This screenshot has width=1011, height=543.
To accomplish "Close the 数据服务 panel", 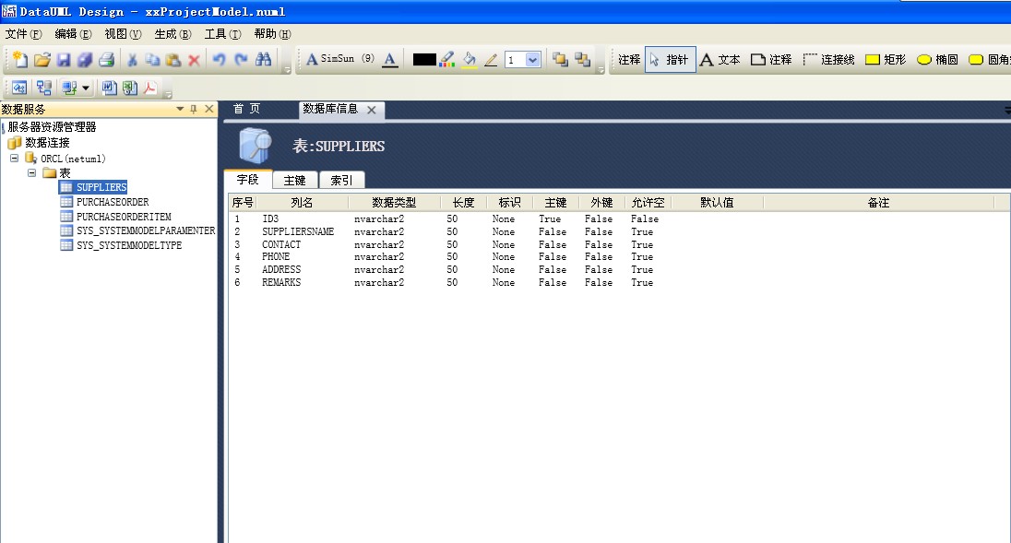I will point(208,110).
